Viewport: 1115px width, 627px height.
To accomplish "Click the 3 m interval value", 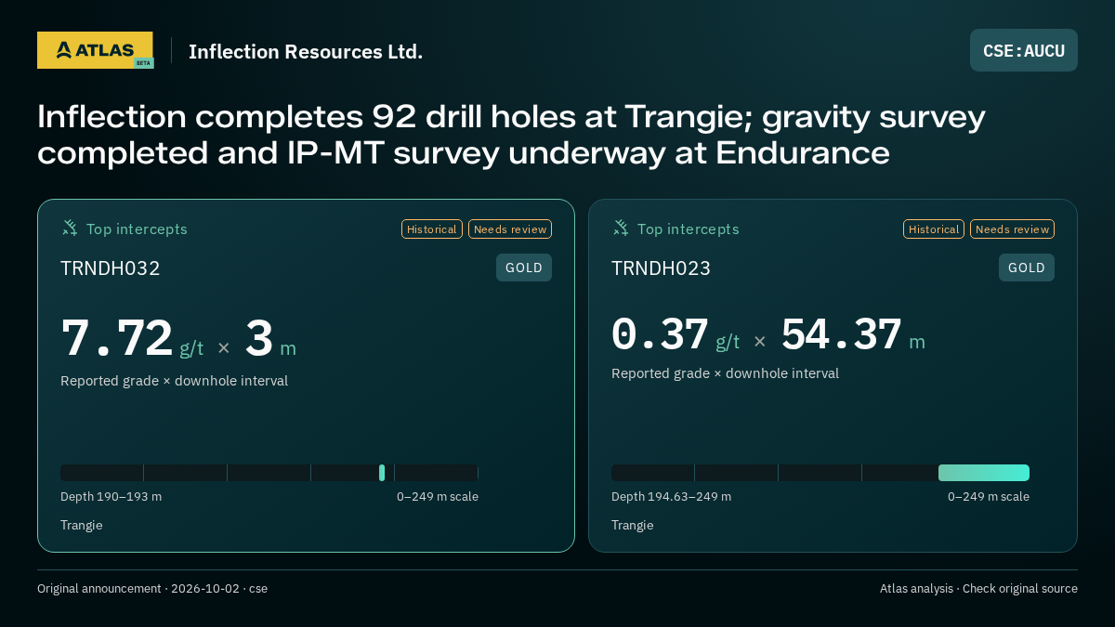I will coord(270,339).
